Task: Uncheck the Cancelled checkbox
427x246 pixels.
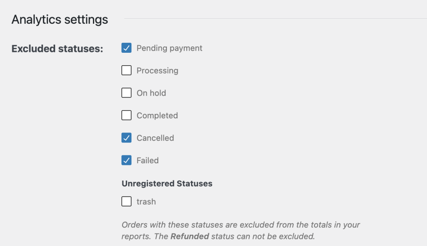Action: (126, 138)
